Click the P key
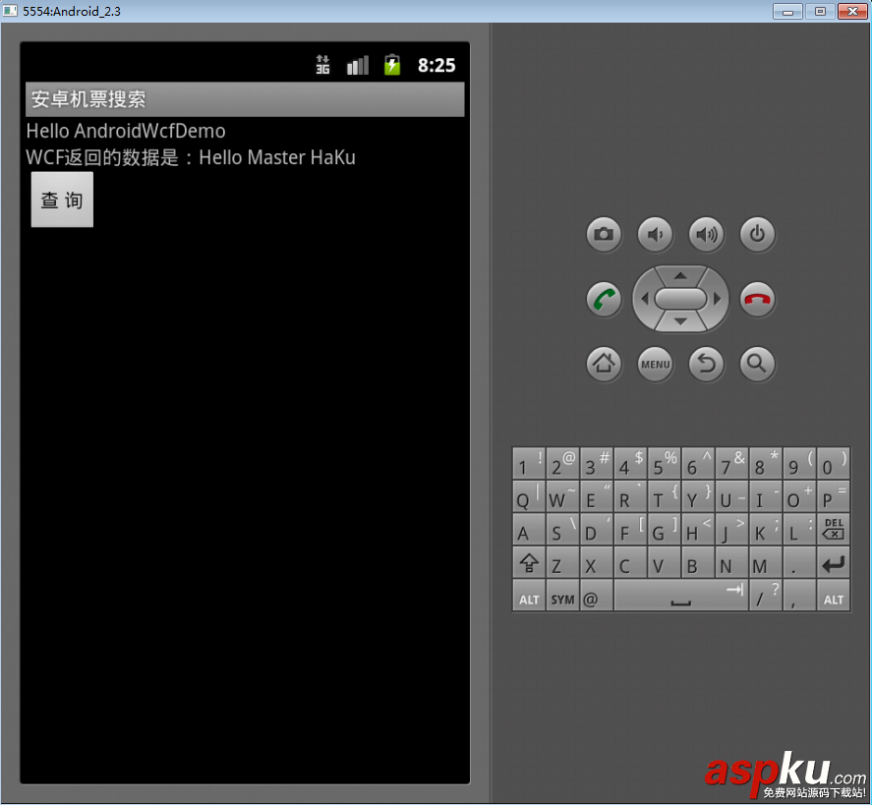 [833, 496]
